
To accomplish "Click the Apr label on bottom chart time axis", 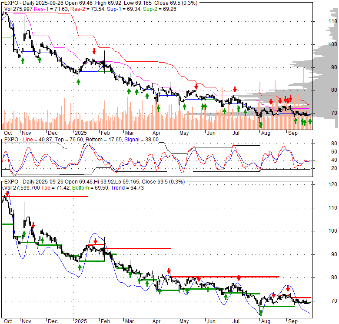I will [x=156, y=321].
